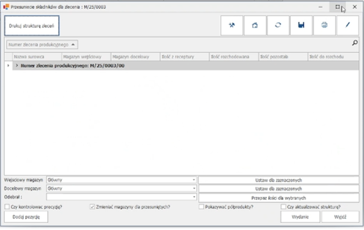Click the Wydanie button

(x=300, y=217)
